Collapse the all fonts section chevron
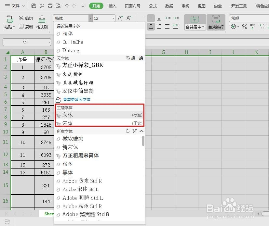 [141, 131]
